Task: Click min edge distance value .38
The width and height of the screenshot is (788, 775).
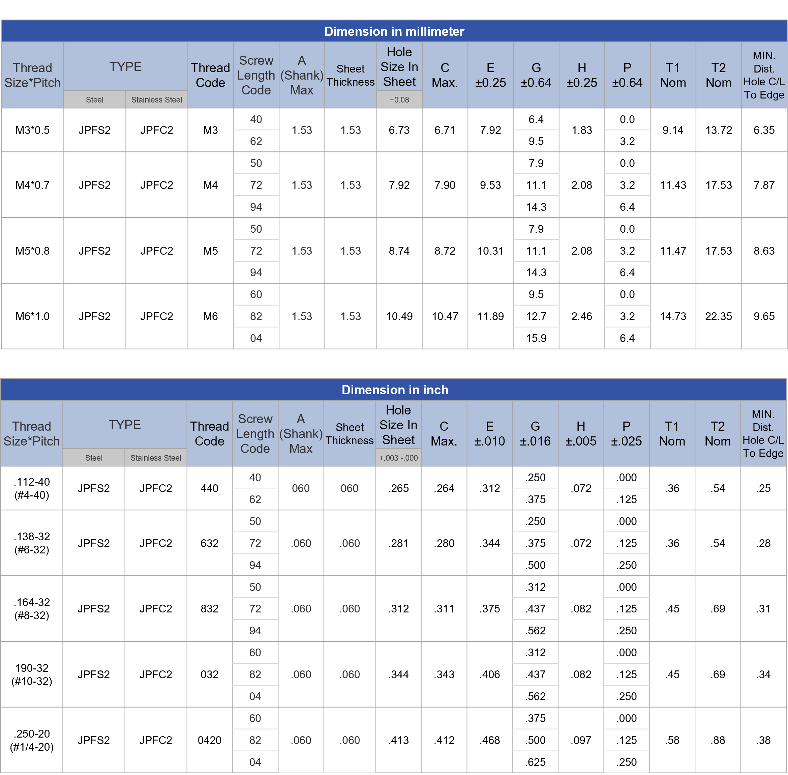Action: 763,740
